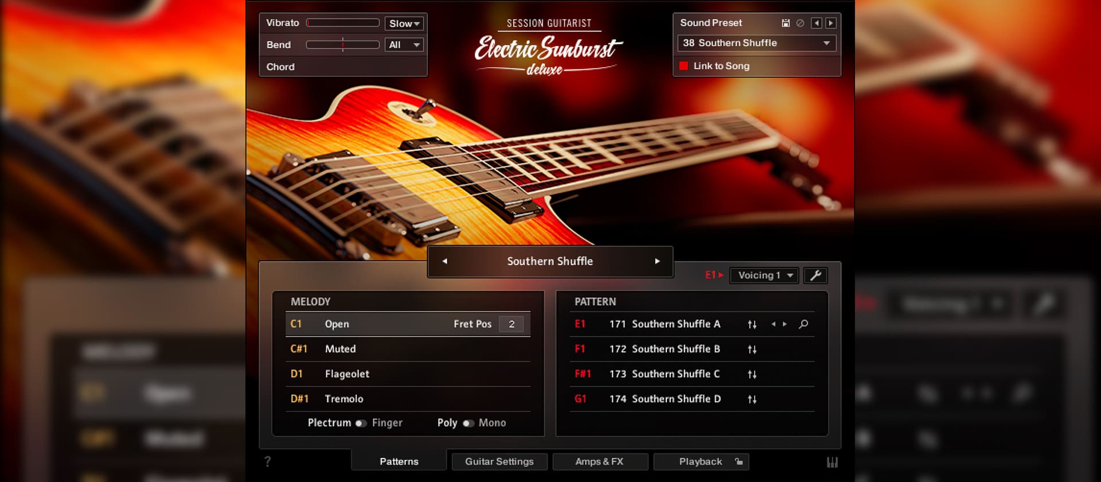Image resolution: width=1101 pixels, height=482 pixels.
Task: Click up-down arrows icon for Southern Shuffle C
Action: (752, 374)
